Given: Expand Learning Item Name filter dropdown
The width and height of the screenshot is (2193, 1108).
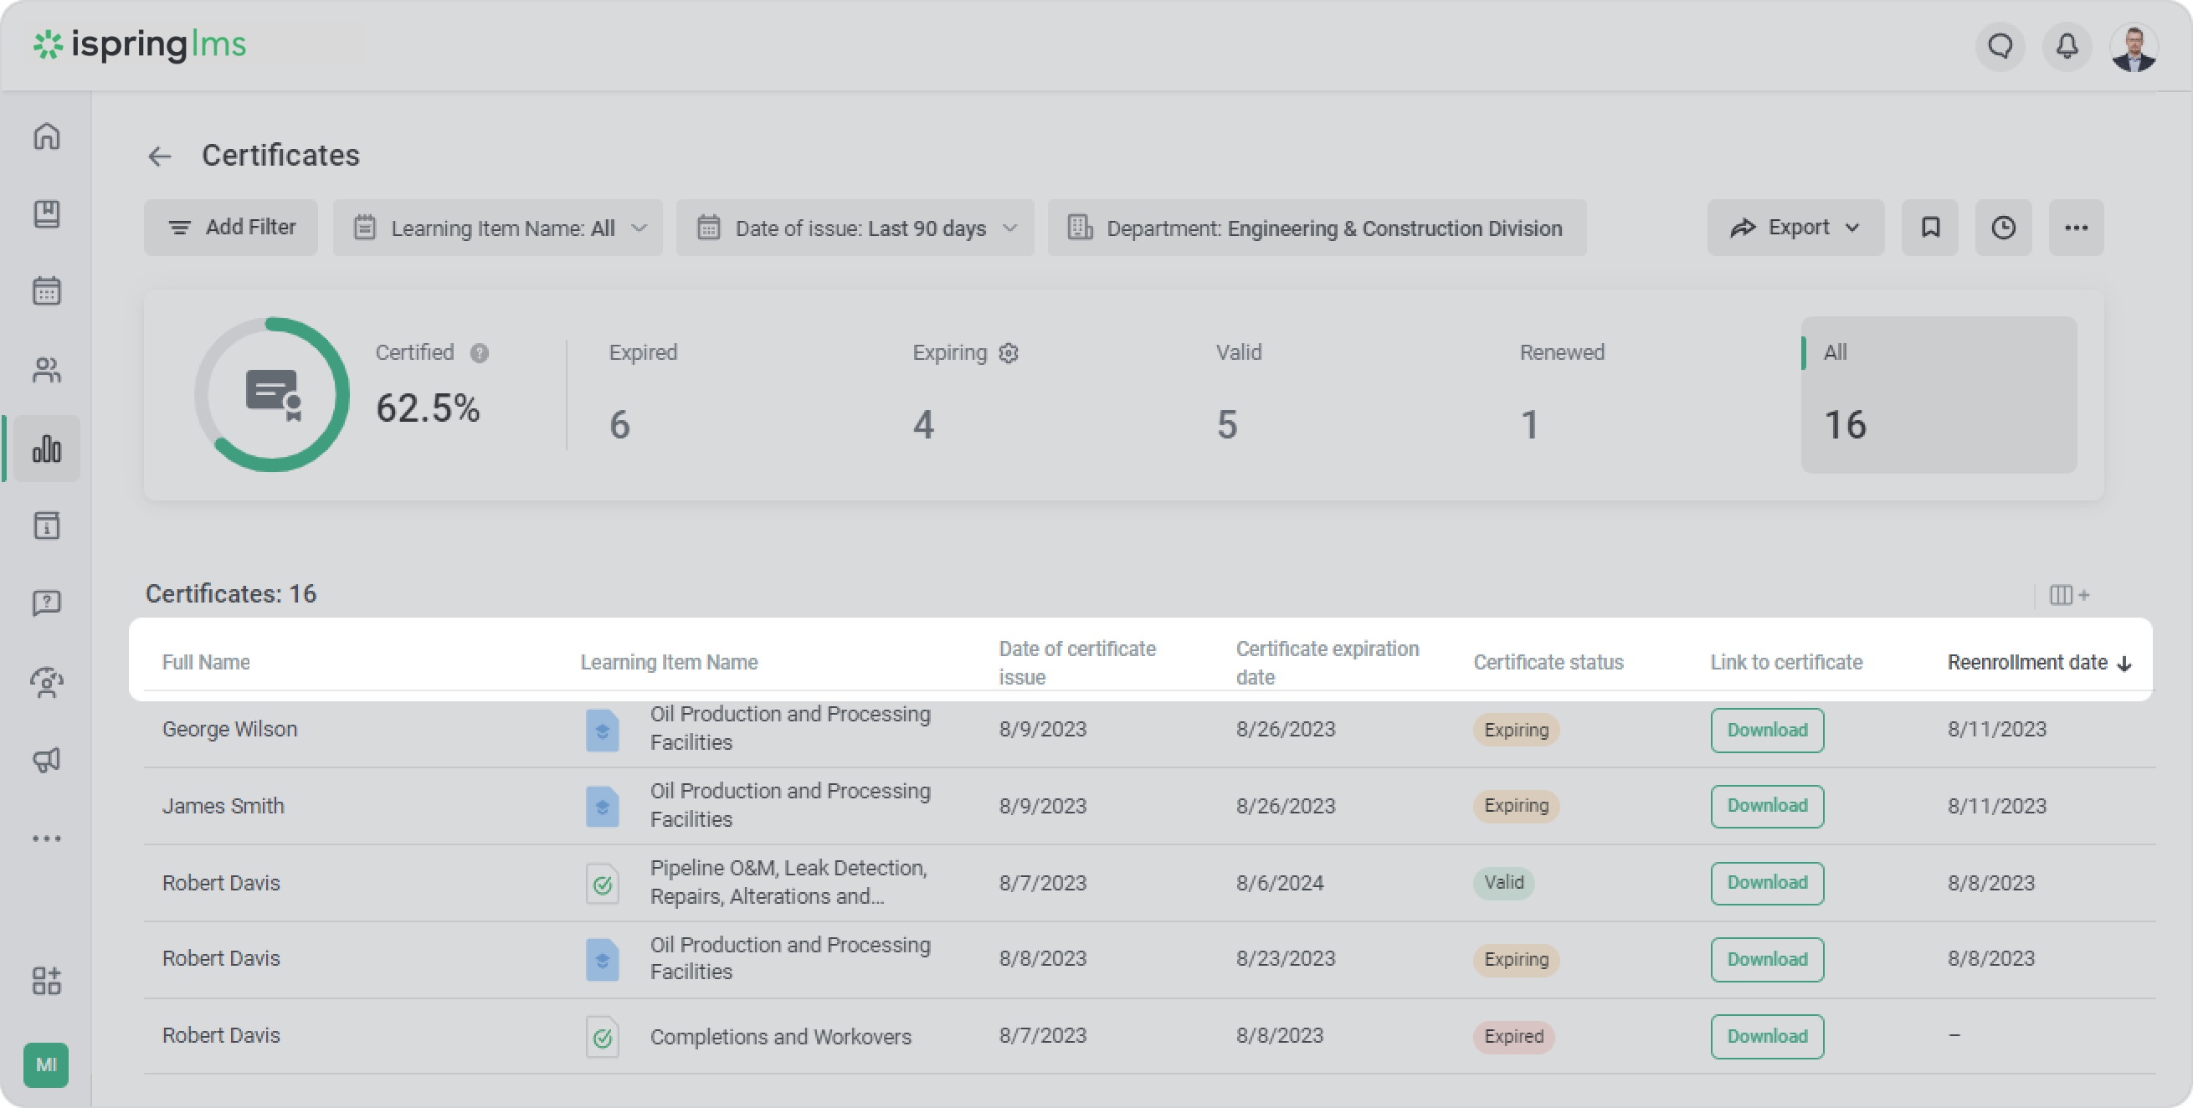Looking at the screenshot, I should 498,228.
